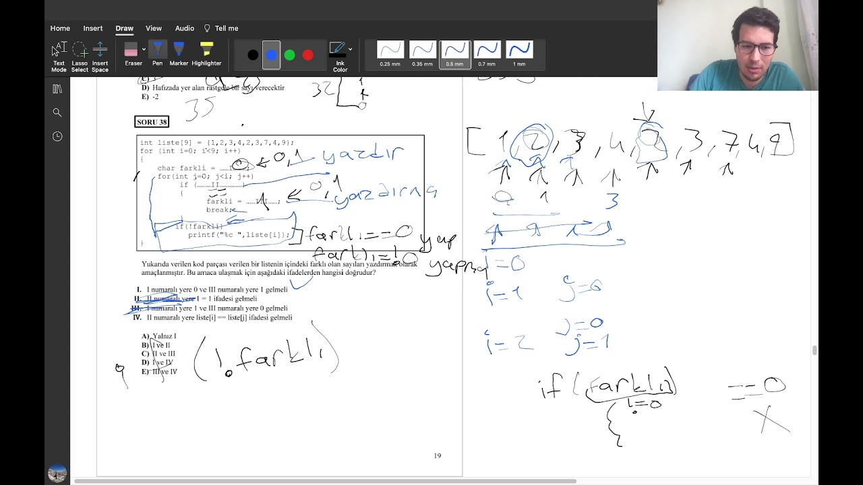Image resolution: width=863 pixels, height=485 pixels.
Task: Select the 1 mm pen thickness
Action: (x=519, y=55)
